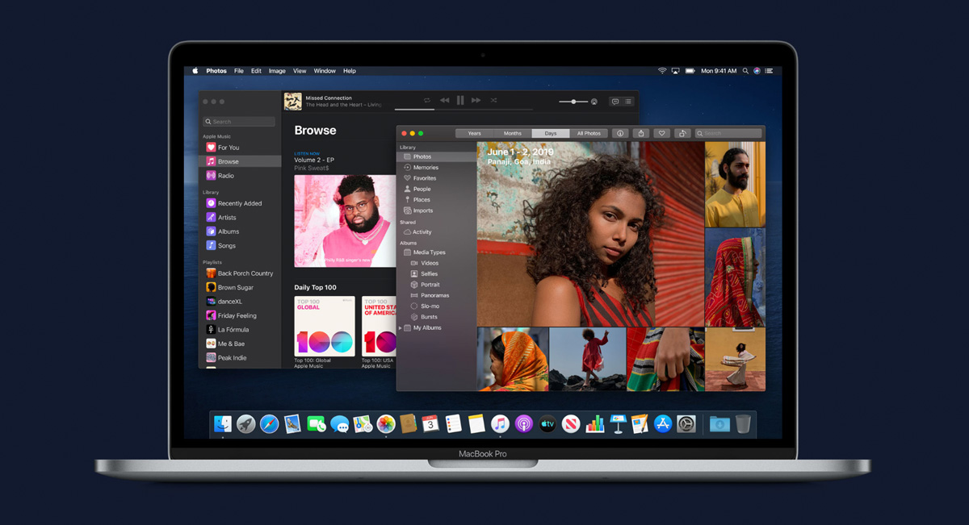Select Radio in the Music sidebar
The image size is (969, 525).
tap(225, 176)
